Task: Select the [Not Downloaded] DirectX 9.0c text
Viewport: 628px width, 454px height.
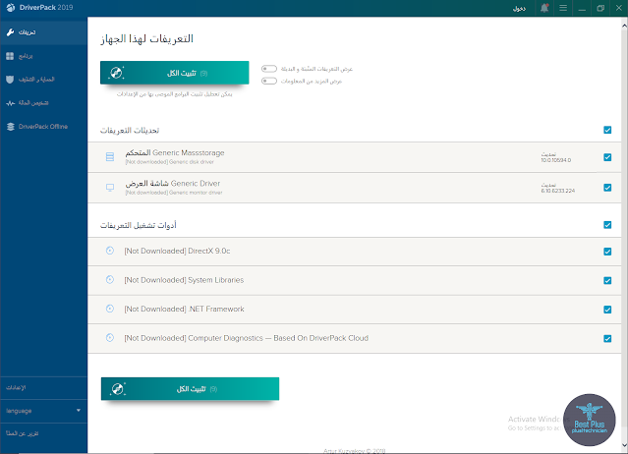Action: [177, 251]
